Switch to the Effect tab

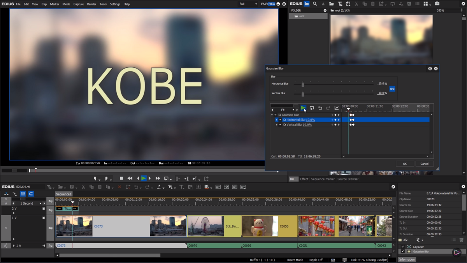coord(304,179)
